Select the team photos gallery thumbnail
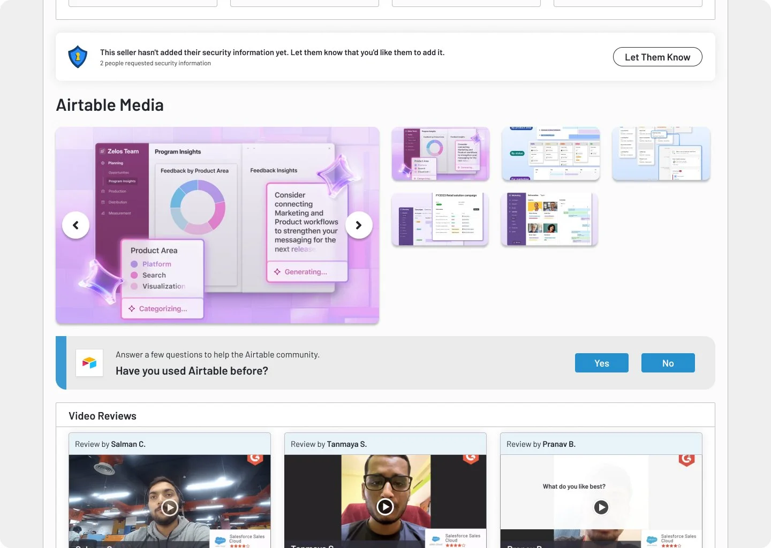 point(549,219)
